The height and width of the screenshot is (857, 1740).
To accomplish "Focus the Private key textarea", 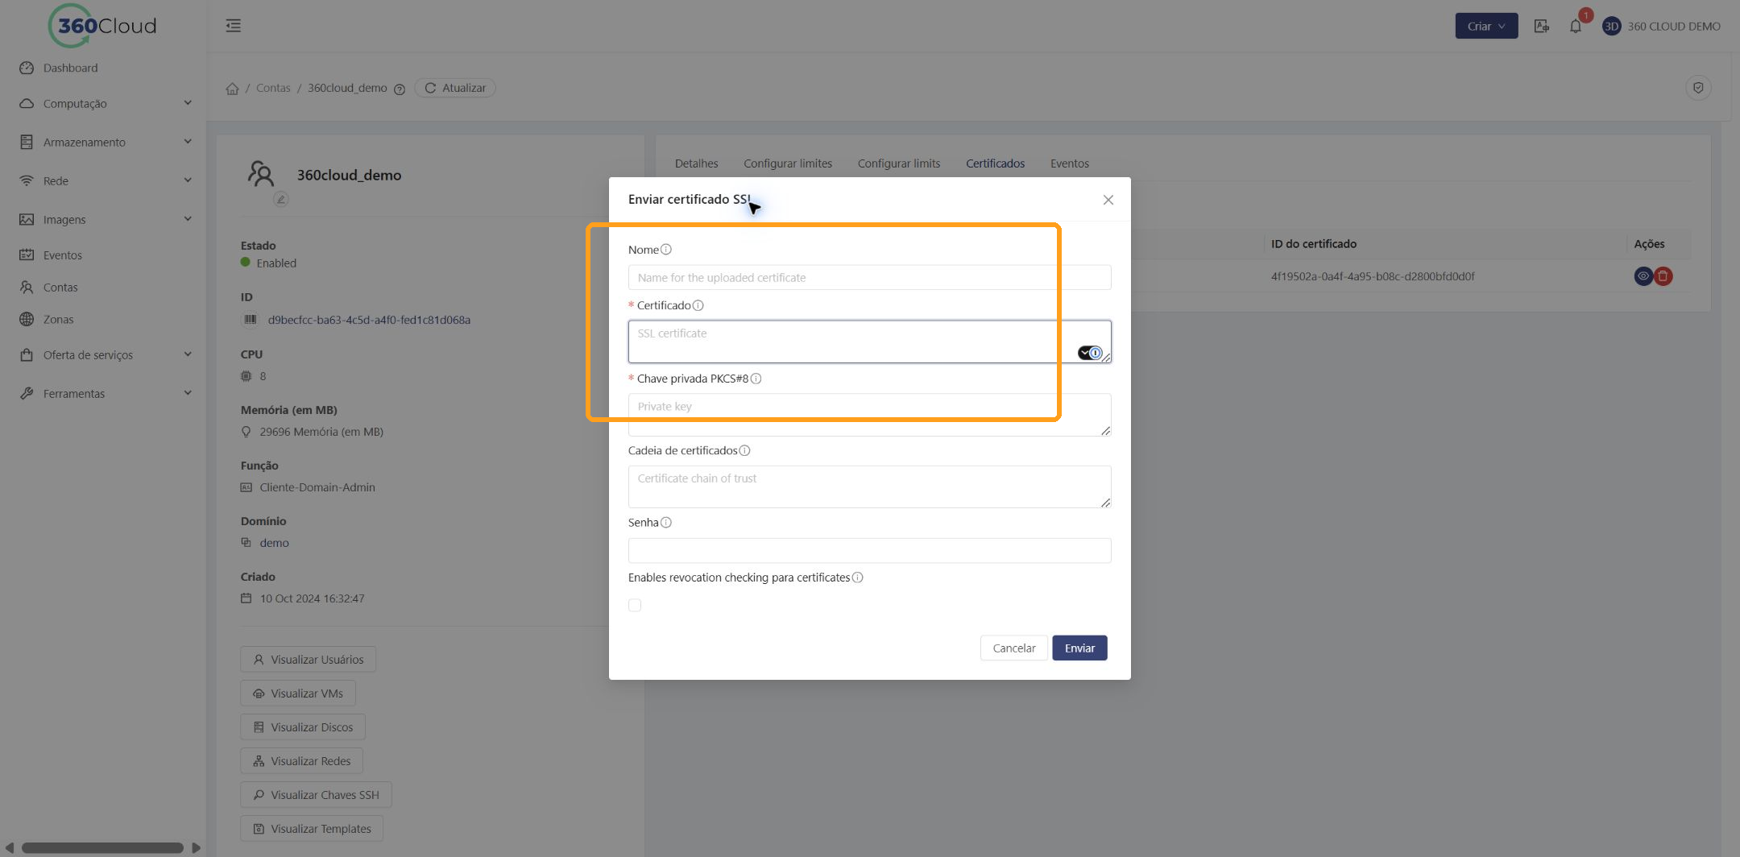I will (x=870, y=415).
